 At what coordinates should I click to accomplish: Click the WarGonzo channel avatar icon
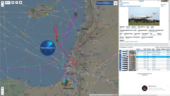click(x=145, y=88)
